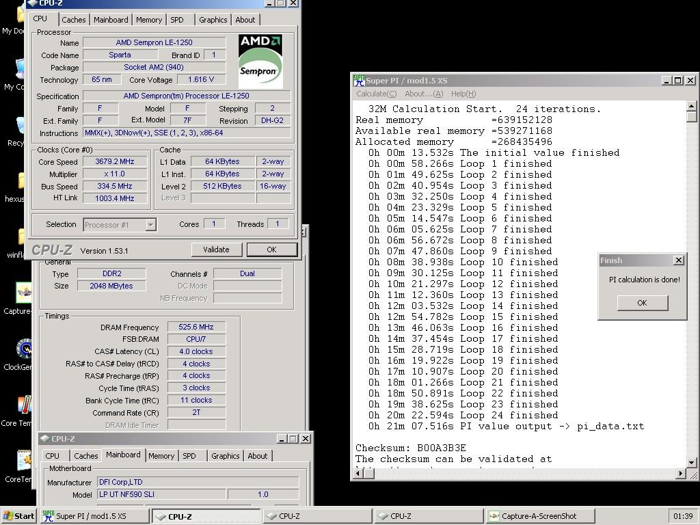Image resolution: width=700 pixels, height=525 pixels.
Task: Open the Caches tab in top CPU-Z
Action: coord(74,20)
